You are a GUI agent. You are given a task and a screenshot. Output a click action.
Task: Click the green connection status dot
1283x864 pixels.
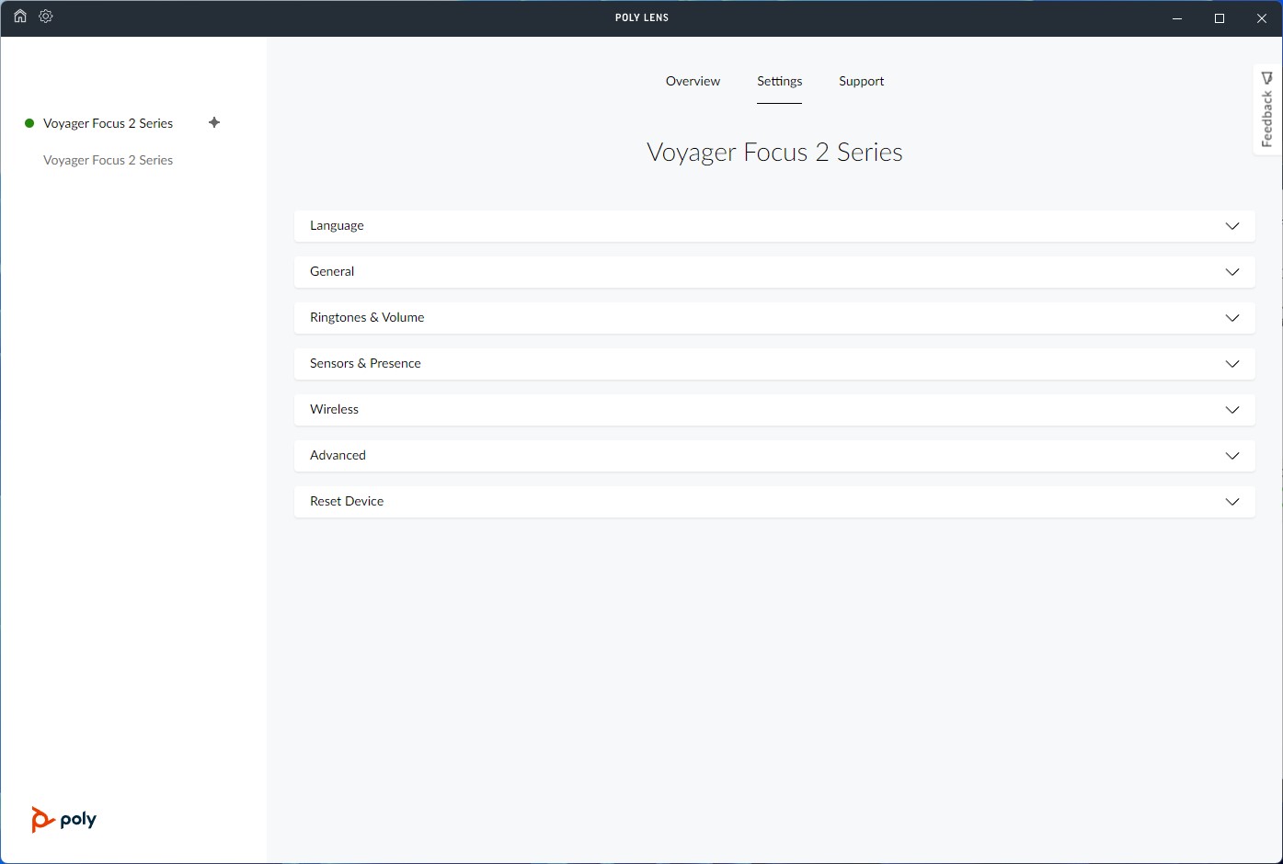[x=29, y=123]
